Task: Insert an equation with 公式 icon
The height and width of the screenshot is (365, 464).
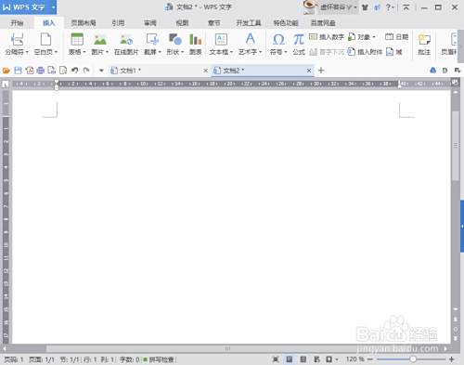Action: point(299,39)
